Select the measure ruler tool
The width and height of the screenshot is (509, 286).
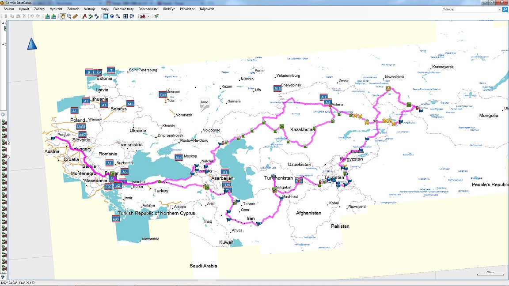point(75,16)
